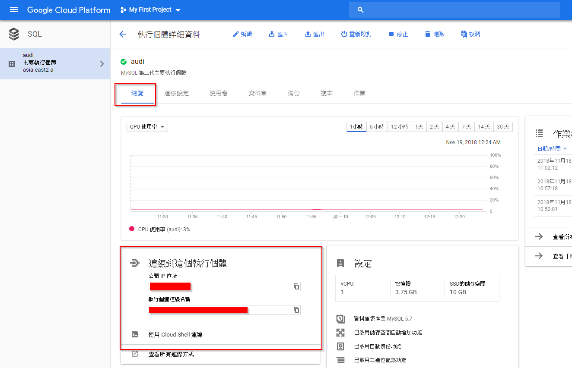572x368 pixels.
Task: Sort by 日期/時間 column header
Action: 552,148
